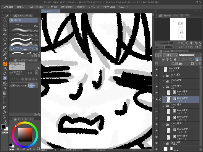Select 消しゴム sub tool group

[23, 20]
